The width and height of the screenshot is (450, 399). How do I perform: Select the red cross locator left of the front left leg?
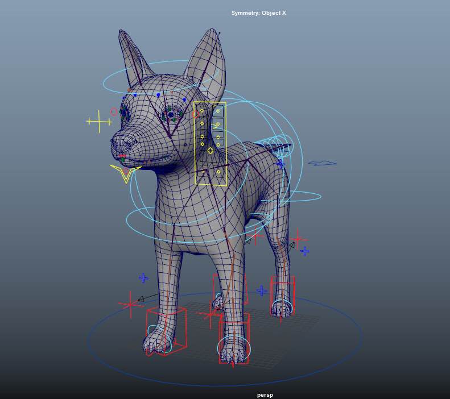pyautogui.click(x=130, y=305)
